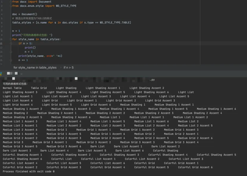Click 'Light Grid Accent 2' in output

[121, 100]
